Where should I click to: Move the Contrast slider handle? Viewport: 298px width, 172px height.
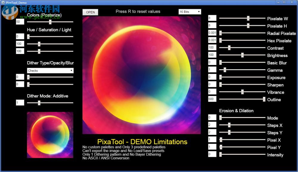pyautogui.click(x=229, y=48)
